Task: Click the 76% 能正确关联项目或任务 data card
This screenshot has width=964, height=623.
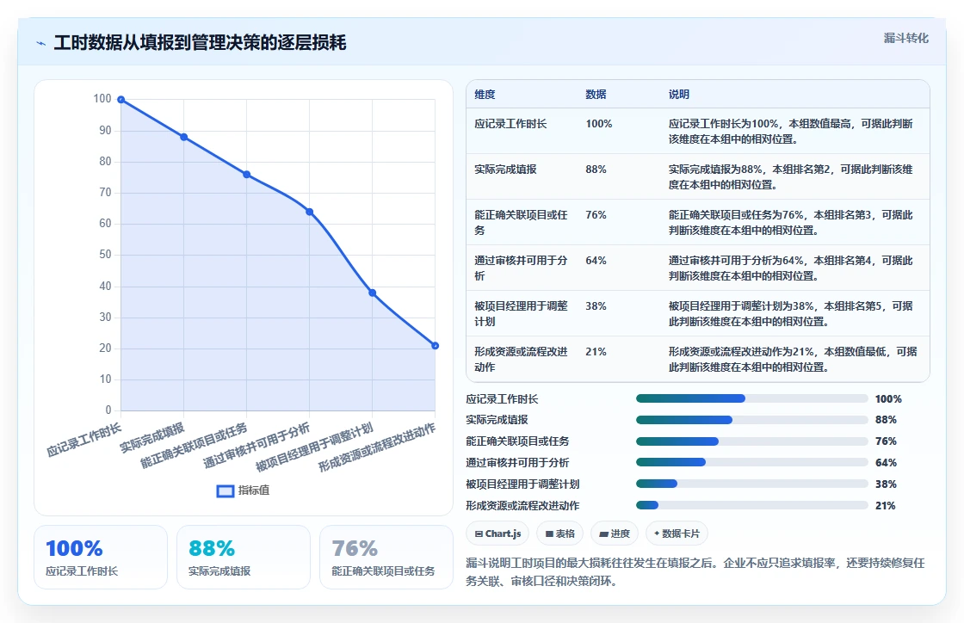Action: coord(386,558)
